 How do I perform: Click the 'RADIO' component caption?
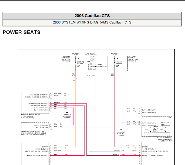point(170,117)
